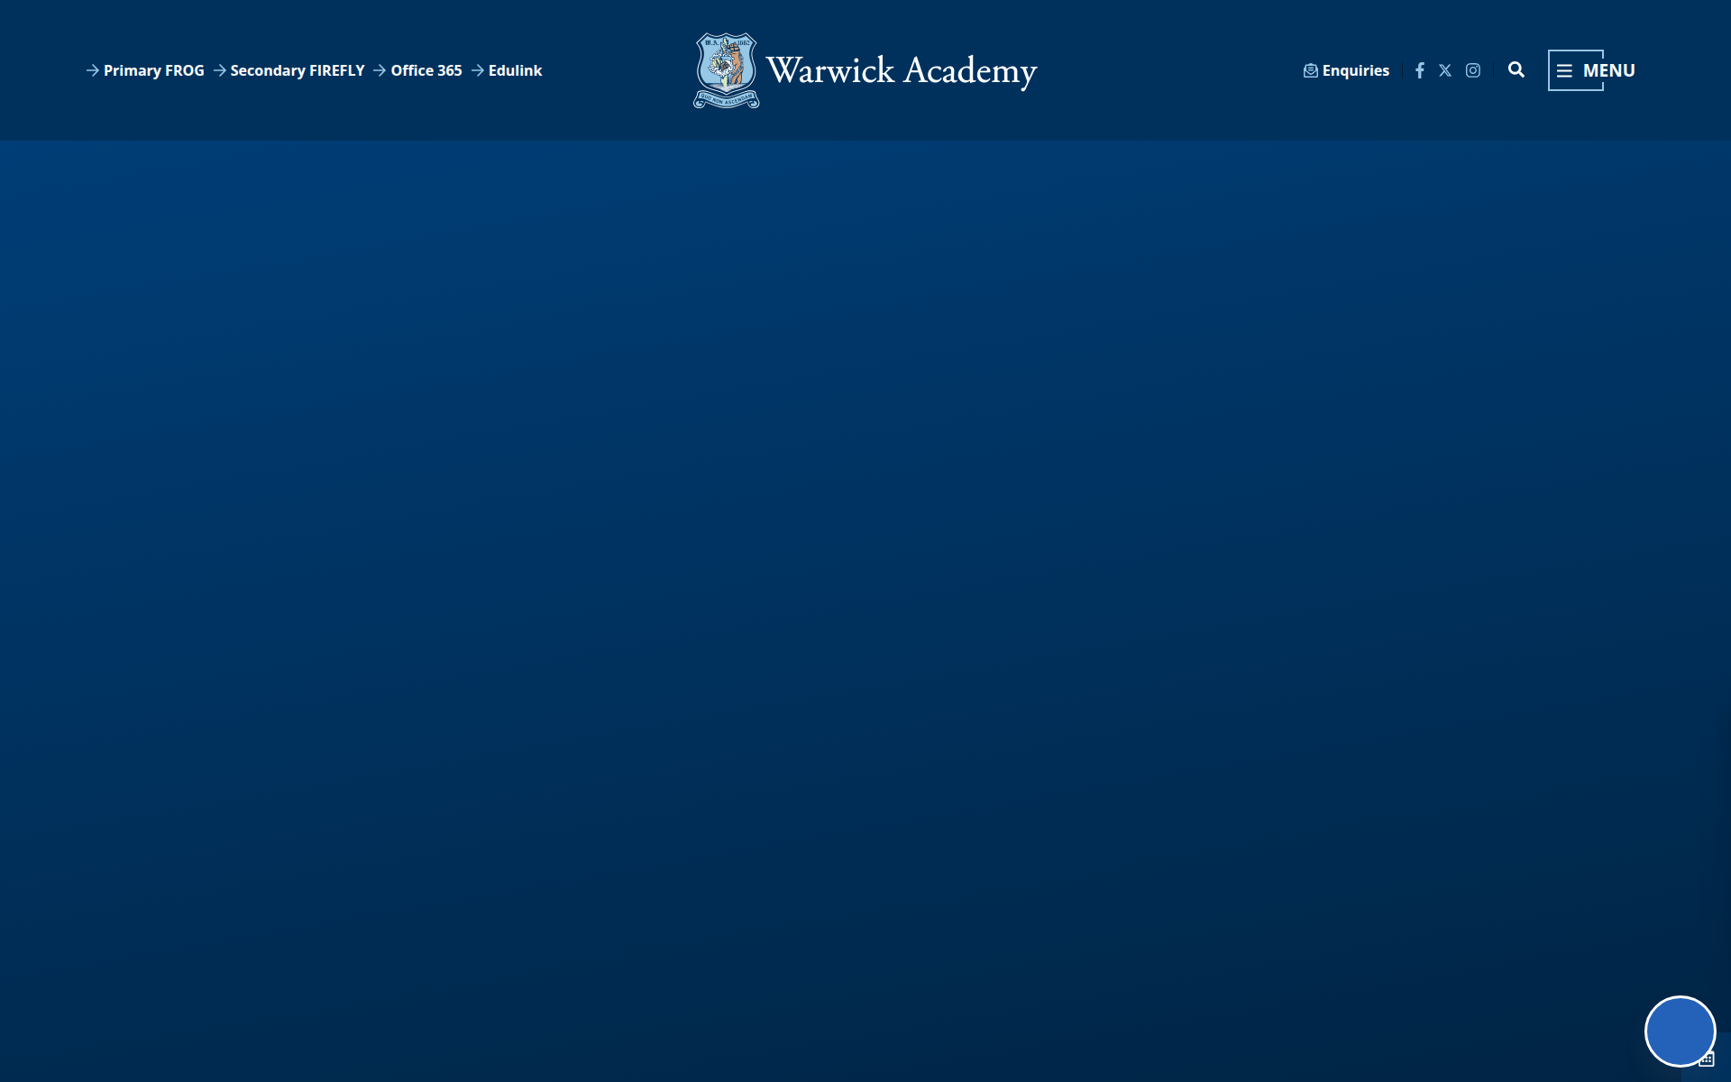Go to the Office 365 link
The width and height of the screenshot is (1731, 1082).
click(x=417, y=70)
